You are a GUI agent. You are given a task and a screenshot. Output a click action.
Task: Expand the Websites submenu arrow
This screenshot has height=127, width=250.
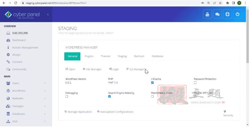coord(45,98)
